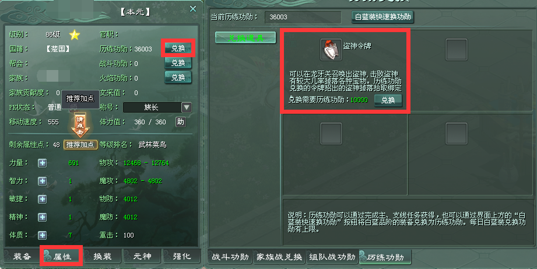Click the 助 stamina helper icon
The image size is (537, 269).
click(x=181, y=121)
